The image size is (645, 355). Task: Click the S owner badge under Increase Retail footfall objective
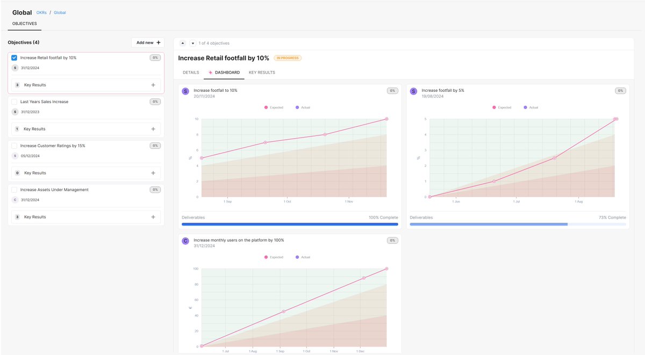tap(15, 68)
